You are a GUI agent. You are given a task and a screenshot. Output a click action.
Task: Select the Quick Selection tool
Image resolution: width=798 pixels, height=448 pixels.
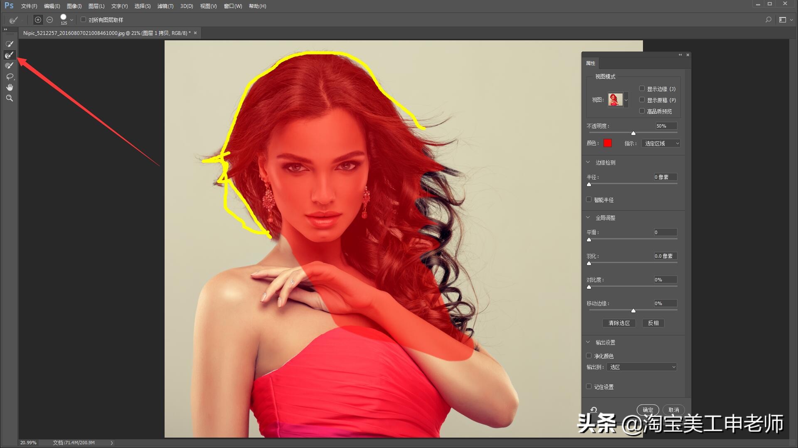pos(9,44)
